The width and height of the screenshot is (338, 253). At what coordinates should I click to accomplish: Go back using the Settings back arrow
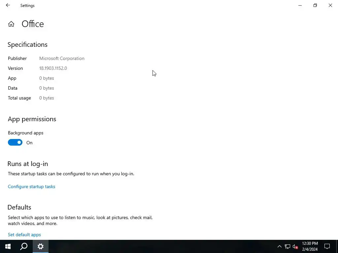[x=8, y=5]
